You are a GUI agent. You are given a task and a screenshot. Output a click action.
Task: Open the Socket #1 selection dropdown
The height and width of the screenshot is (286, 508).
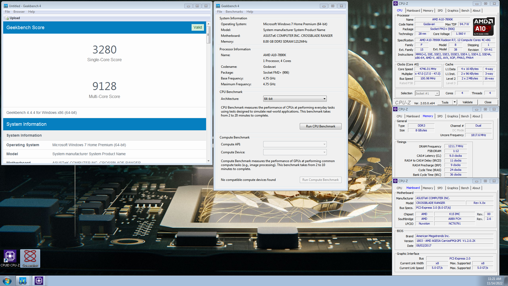pyautogui.click(x=427, y=93)
